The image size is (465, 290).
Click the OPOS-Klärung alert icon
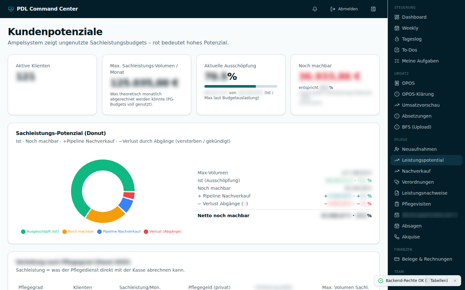tap(397, 94)
